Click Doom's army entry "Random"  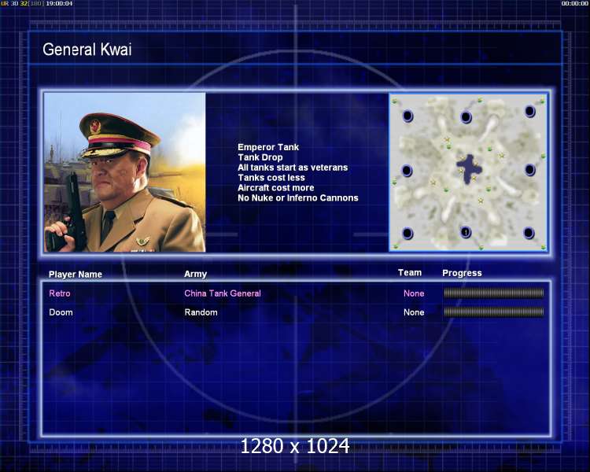(201, 312)
